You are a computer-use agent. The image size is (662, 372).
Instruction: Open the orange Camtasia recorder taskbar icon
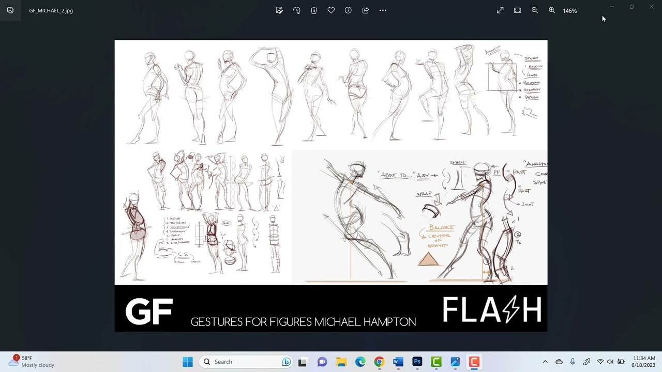click(474, 362)
